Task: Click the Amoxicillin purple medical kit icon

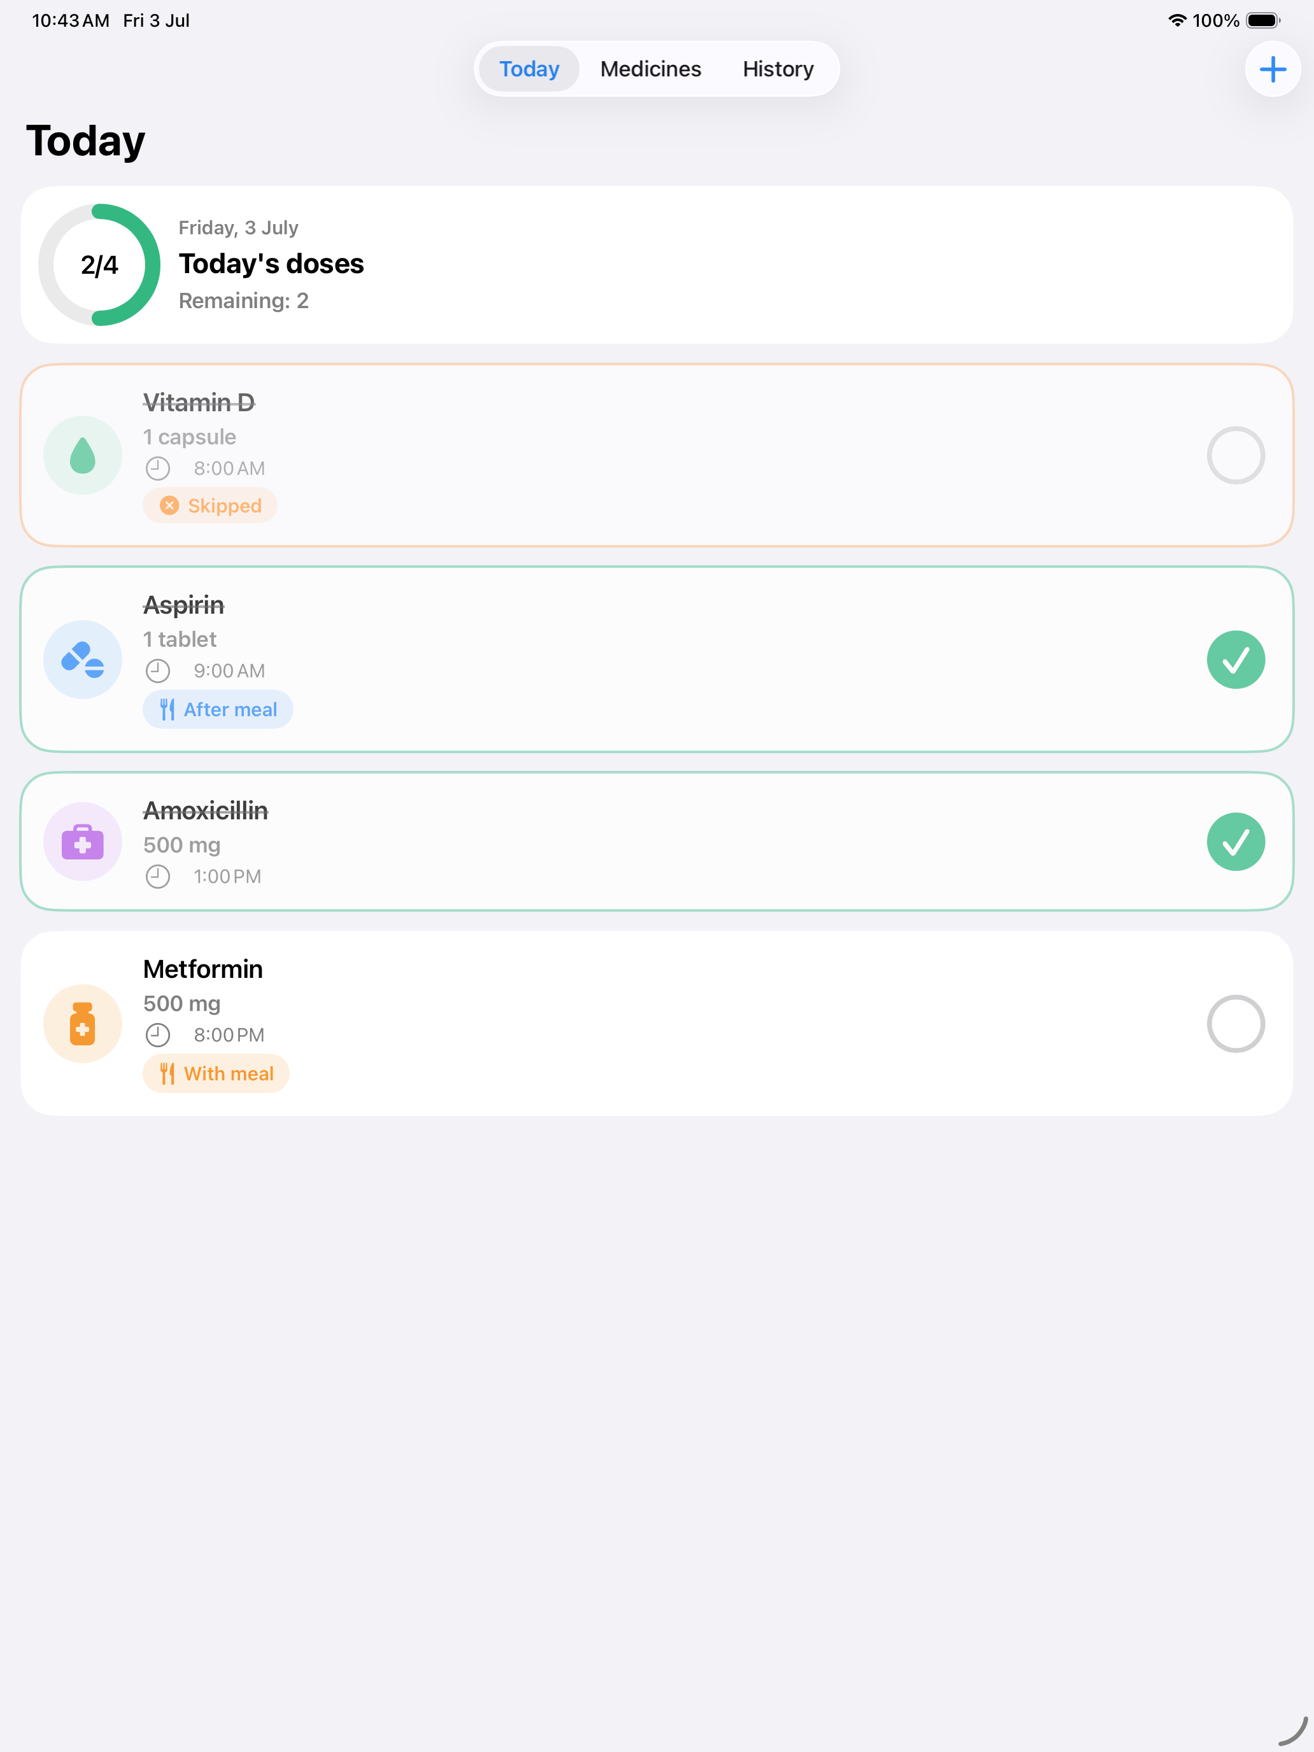Action: pyautogui.click(x=82, y=841)
